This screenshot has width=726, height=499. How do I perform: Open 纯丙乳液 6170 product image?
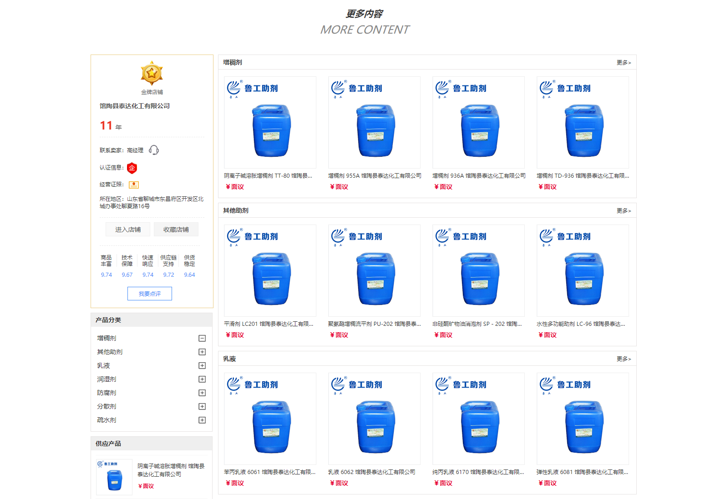point(478,419)
